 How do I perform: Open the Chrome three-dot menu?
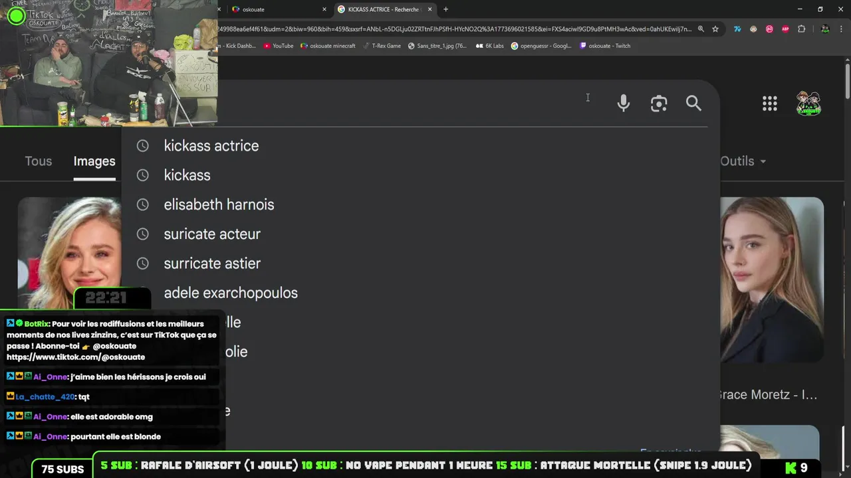coord(842,29)
